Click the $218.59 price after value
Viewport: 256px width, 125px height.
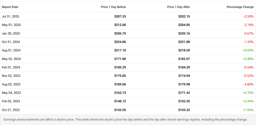coord(184,50)
